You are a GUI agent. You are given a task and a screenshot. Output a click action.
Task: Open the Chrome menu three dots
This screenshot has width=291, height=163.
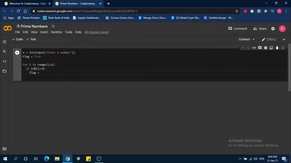[286, 11]
